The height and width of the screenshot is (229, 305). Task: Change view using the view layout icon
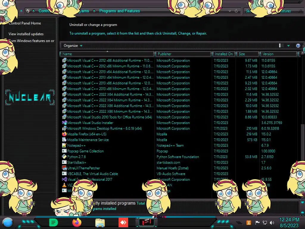tap(281, 46)
